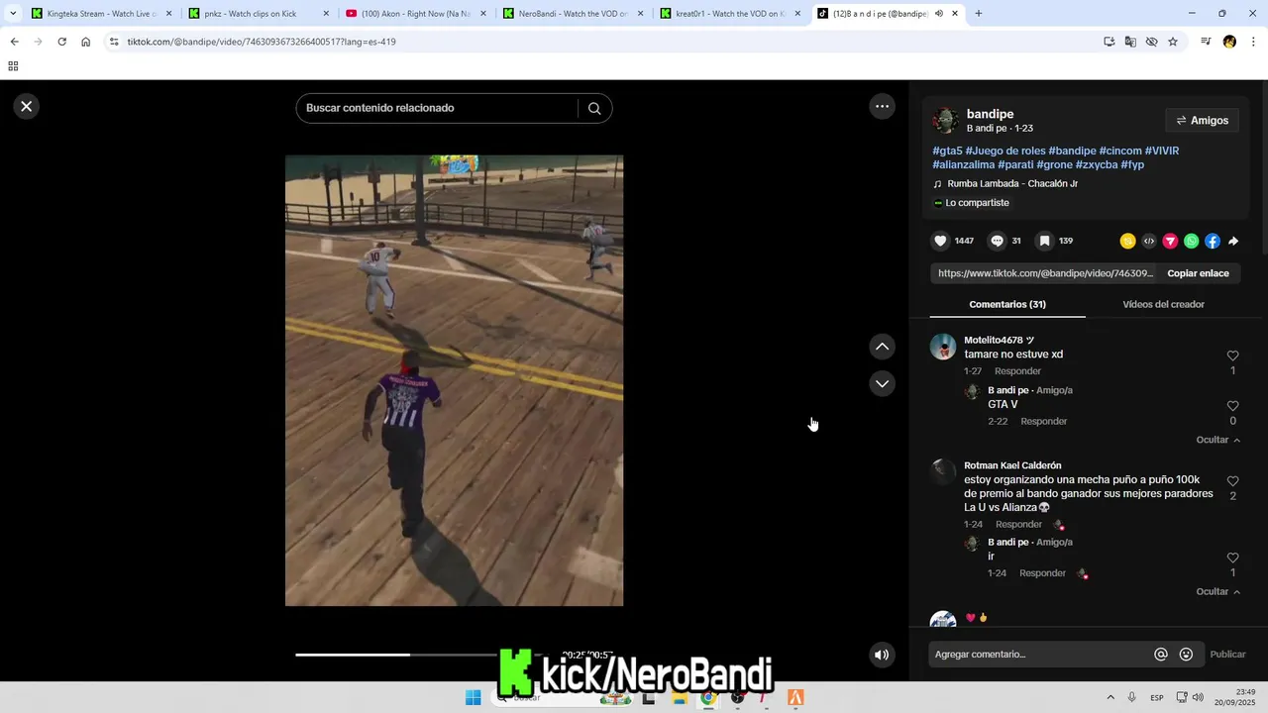
Task: Like Rotman Kael Calderón's comment
Action: (x=1232, y=481)
